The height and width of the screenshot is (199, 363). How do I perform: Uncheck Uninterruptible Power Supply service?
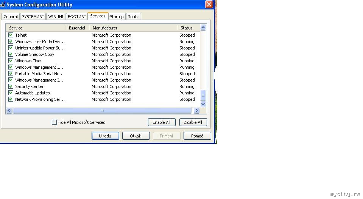(11, 48)
